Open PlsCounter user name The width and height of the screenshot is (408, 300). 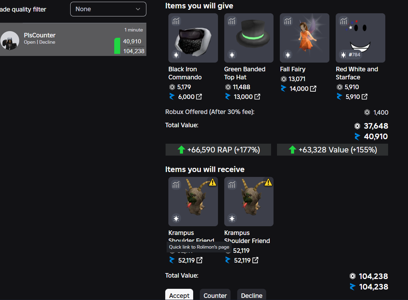(39, 35)
